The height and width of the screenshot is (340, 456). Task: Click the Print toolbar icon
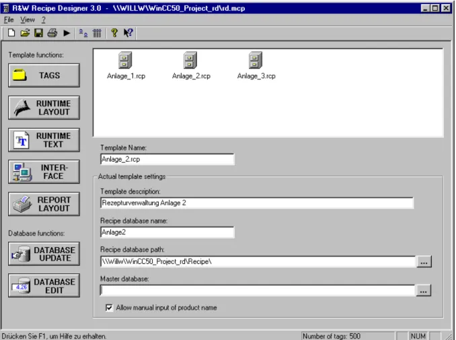click(52, 33)
